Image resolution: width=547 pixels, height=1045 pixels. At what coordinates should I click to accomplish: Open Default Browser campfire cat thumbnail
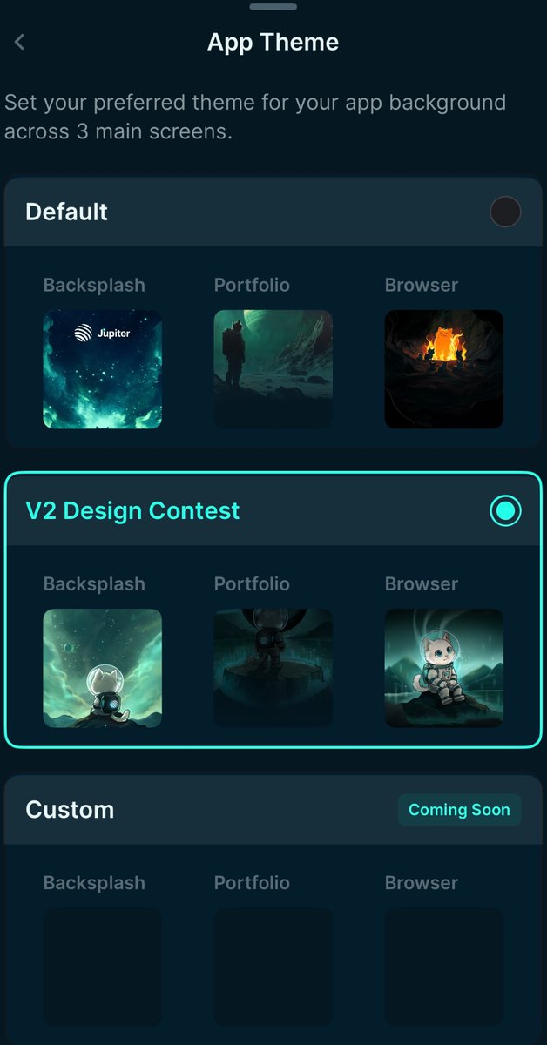[444, 369]
